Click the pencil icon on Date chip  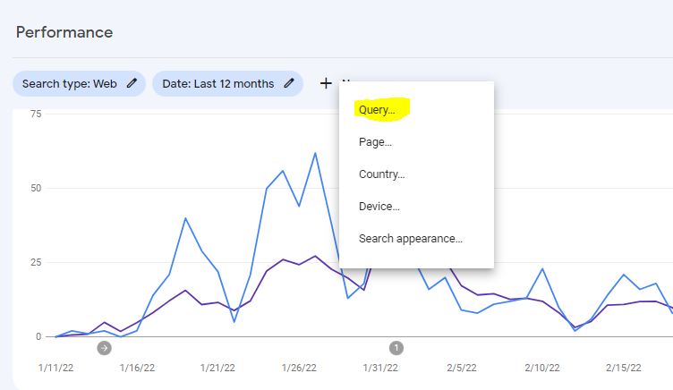coord(289,83)
